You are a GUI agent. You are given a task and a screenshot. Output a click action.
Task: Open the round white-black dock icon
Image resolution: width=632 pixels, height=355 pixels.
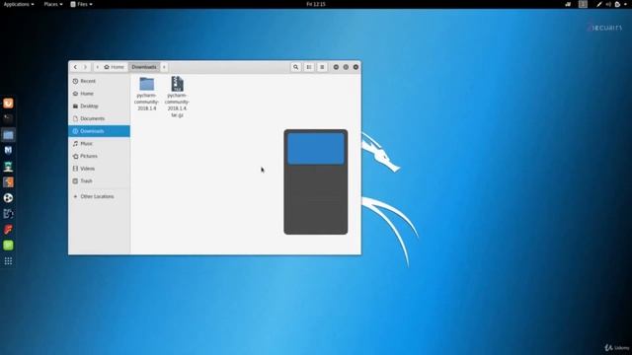click(8, 198)
